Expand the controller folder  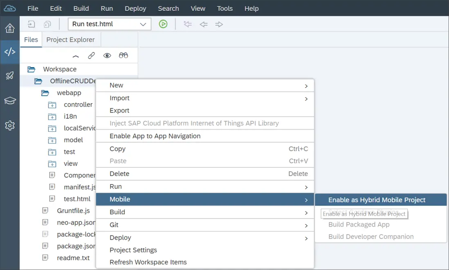point(52,105)
